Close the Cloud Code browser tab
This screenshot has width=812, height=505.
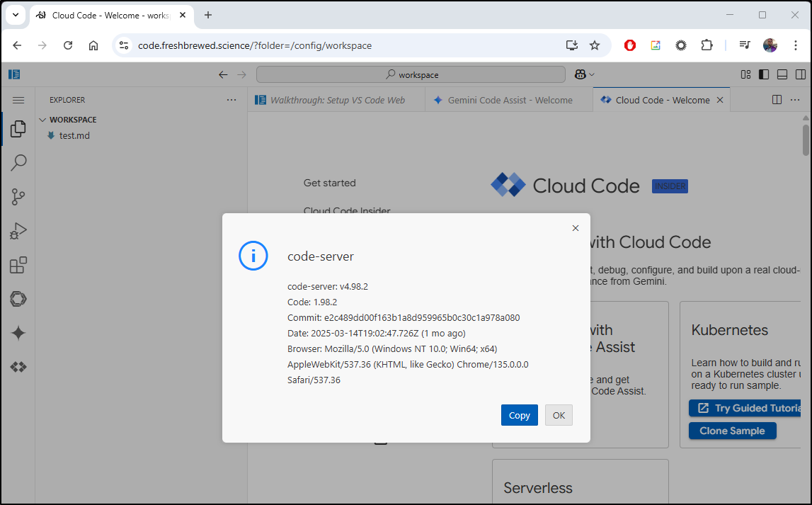click(x=183, y=15)
